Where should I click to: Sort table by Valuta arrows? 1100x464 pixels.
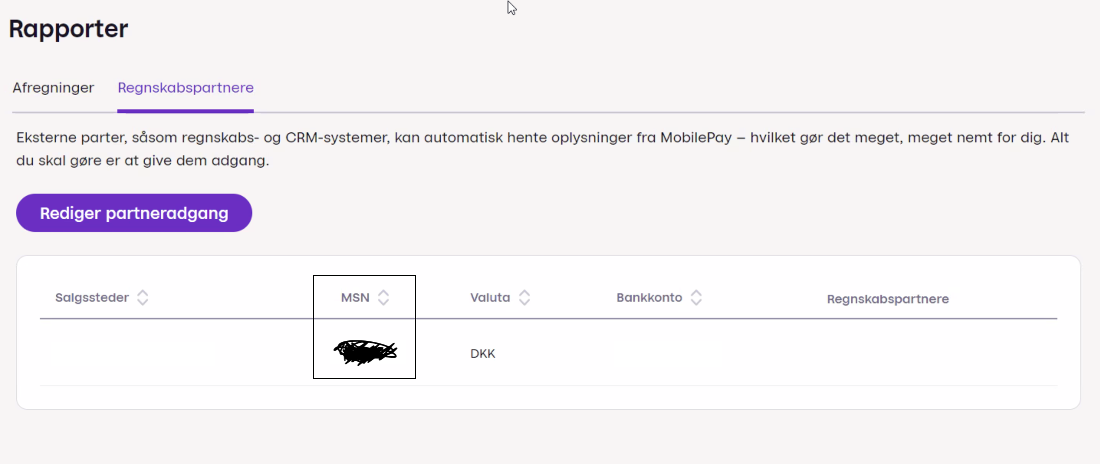[524, 298]
